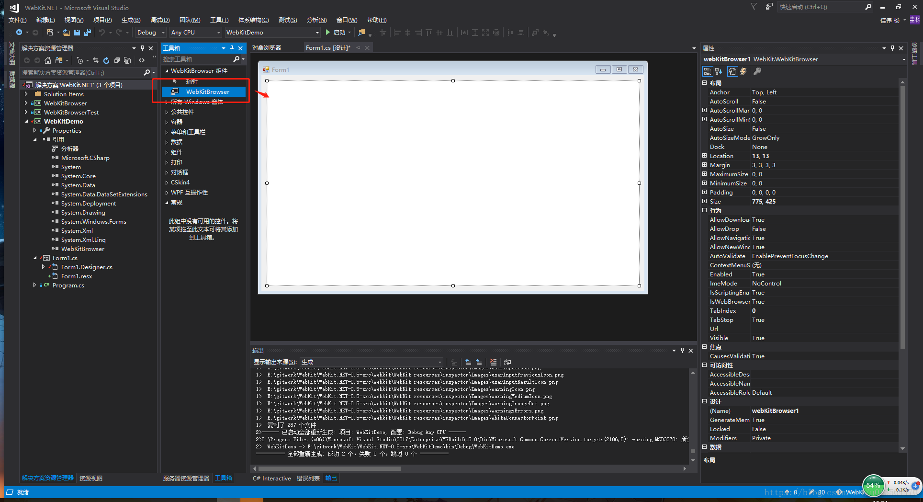Expand the WebKitBrowserTest project node
The image size is (923, 502).
pyautogui.click(x=26, y=113)
